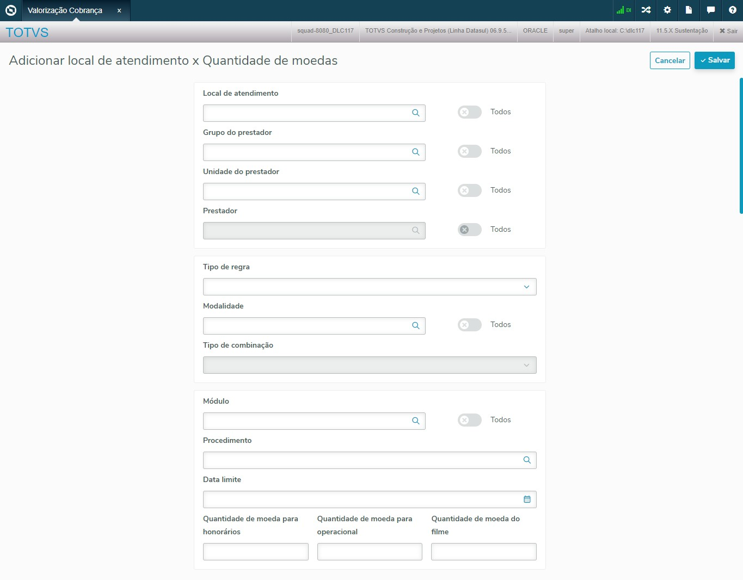Click the Salvar button

click(714, 60)
